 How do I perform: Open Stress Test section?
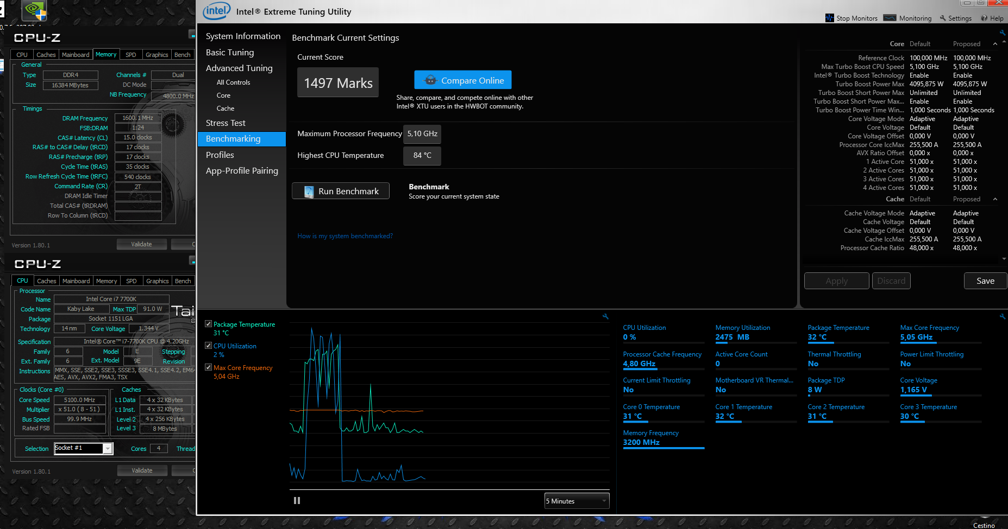tap(226, 123)
